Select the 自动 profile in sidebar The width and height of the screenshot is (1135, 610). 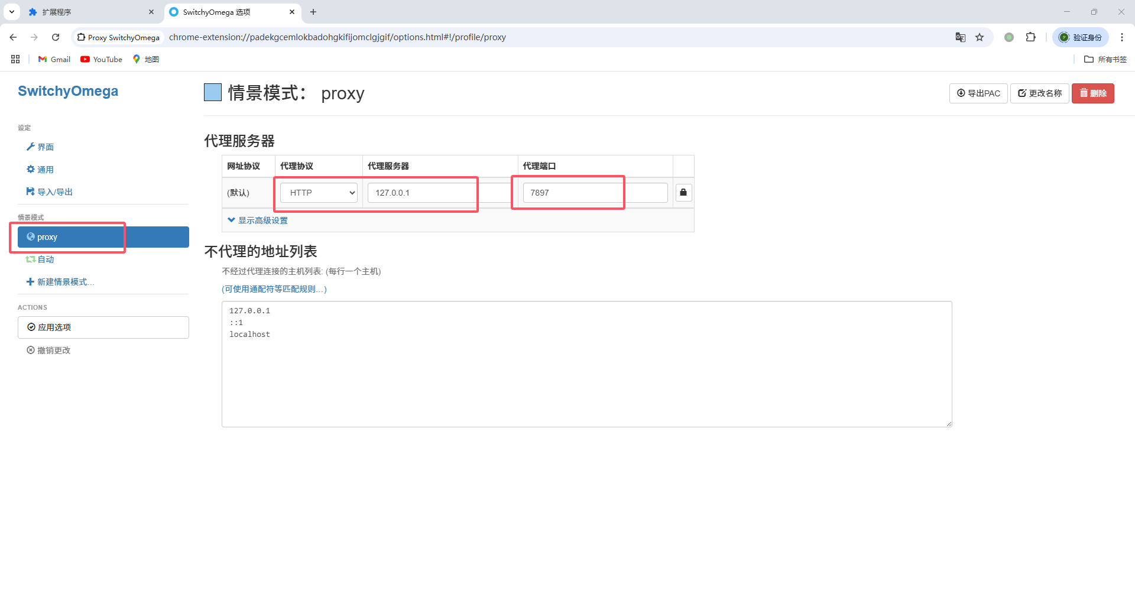point(45,259)
